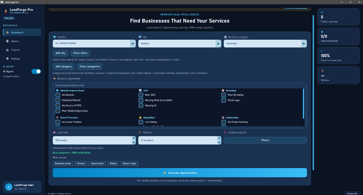Click the Engine idle status indicator
The image size is (363, 195).
[352, 193]
